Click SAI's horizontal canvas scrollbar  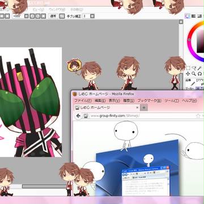click(x=44, y=186)
